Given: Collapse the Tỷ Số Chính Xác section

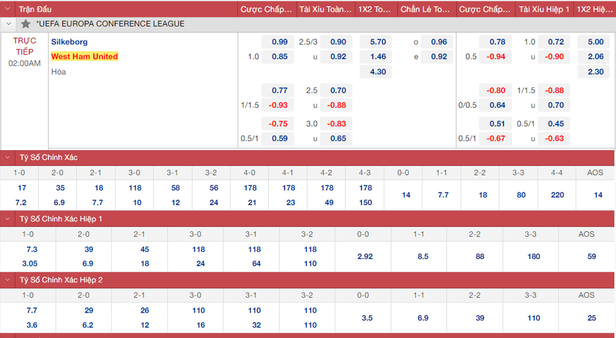Looking at the screenshot, I should [x=8, y=158].
